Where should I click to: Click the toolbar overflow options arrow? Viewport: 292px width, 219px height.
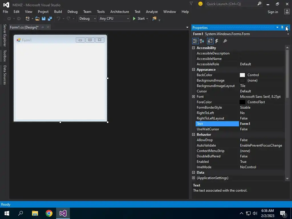click(x=159, y=20)
